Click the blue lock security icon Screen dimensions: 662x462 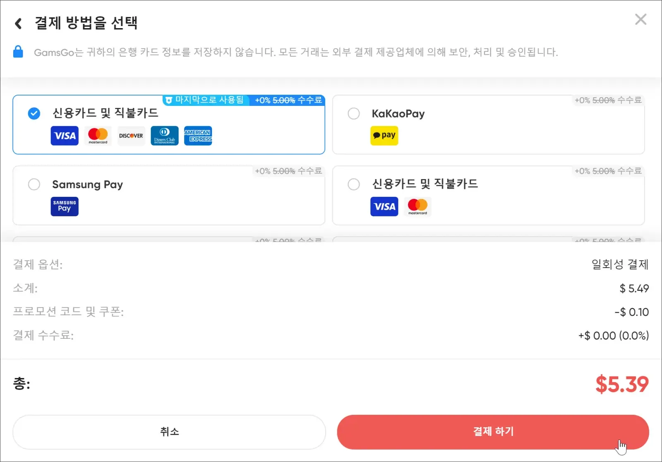click(x=18, y=52)
